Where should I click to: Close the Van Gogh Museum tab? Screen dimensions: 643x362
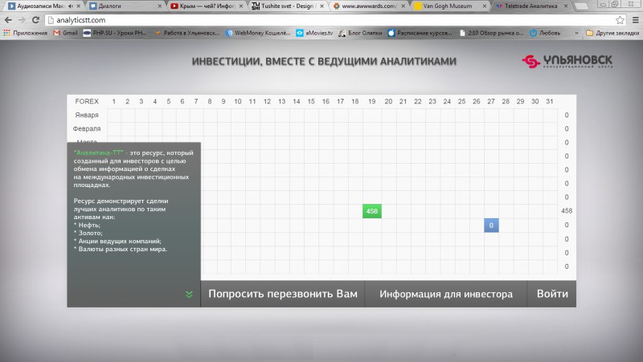[485, 6]
